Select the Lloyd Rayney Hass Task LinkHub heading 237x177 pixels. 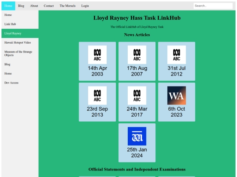pos(137,18)
